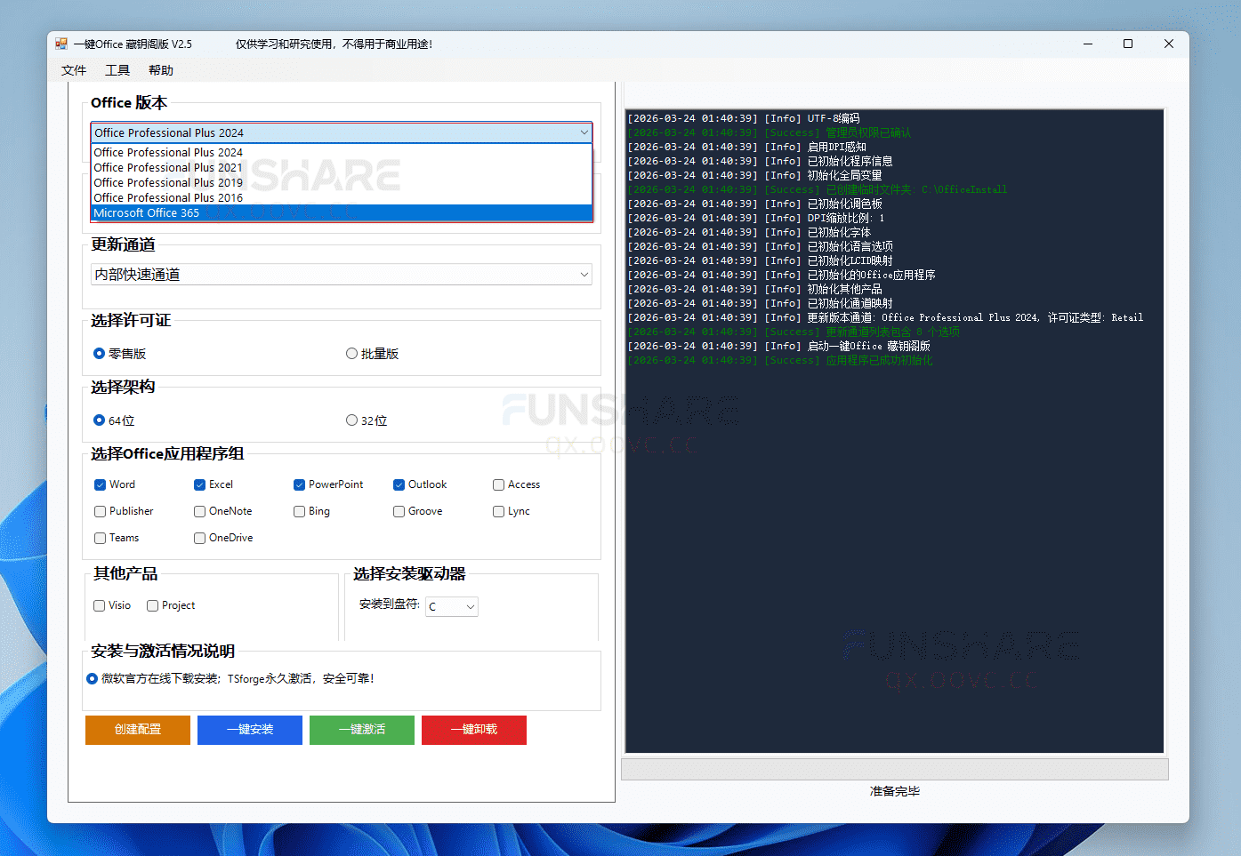This screenshot has width=1241, height=856.
Task: Click the orange 创建配置 button
Action: click(138, 730)
